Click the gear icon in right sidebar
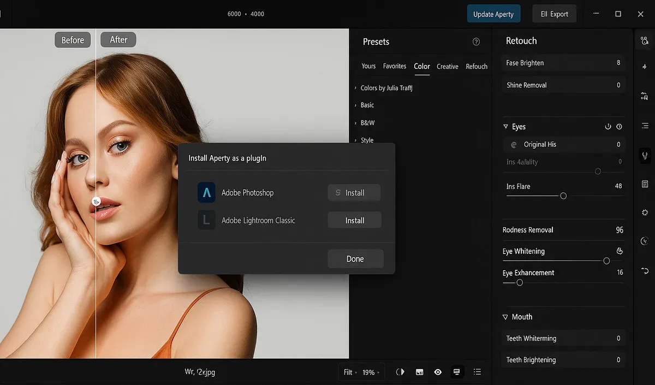The height and width of the screenshot is (385, 655). (645, 212)
